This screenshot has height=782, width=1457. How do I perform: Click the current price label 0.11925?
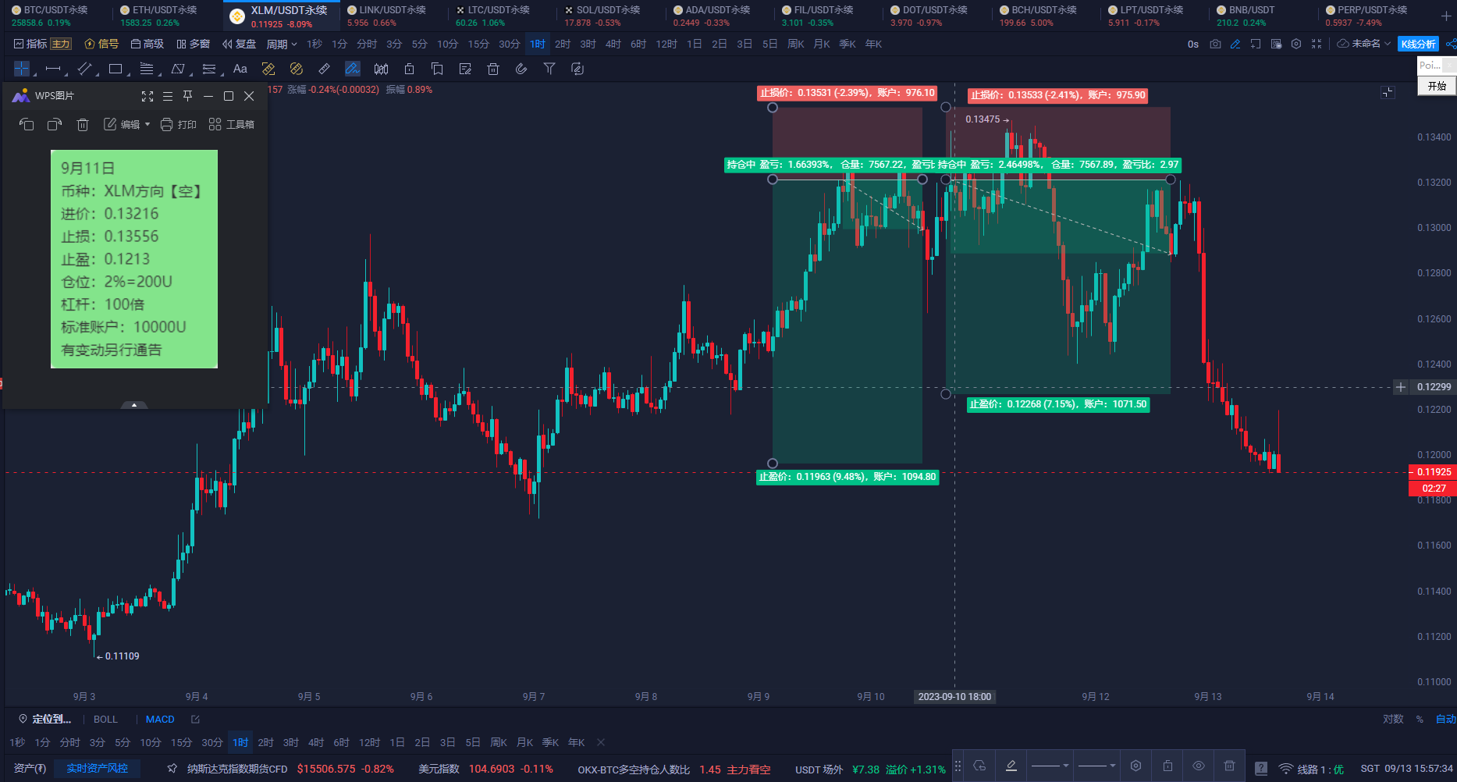tap(1433, 471)
